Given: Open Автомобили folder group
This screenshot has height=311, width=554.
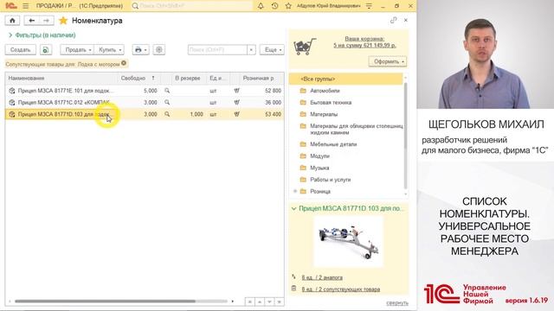Looking at the screenshot, I should (325, 91).
